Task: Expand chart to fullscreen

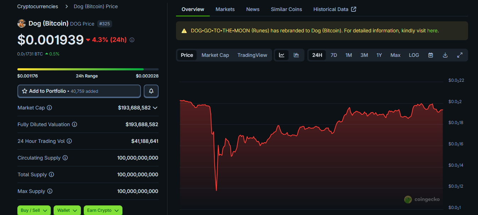Action: pos(460,55)
